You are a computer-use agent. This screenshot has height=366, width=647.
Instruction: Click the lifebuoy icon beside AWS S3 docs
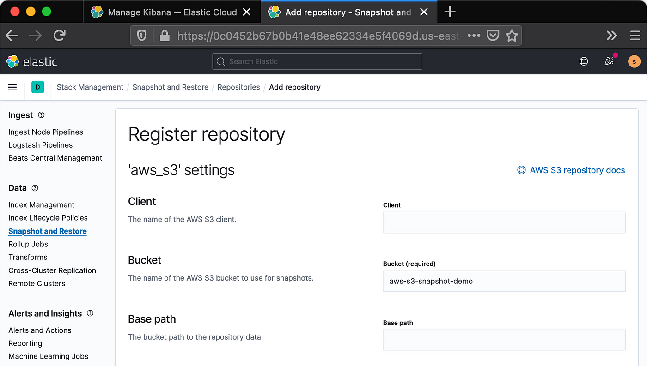point(521,170)
